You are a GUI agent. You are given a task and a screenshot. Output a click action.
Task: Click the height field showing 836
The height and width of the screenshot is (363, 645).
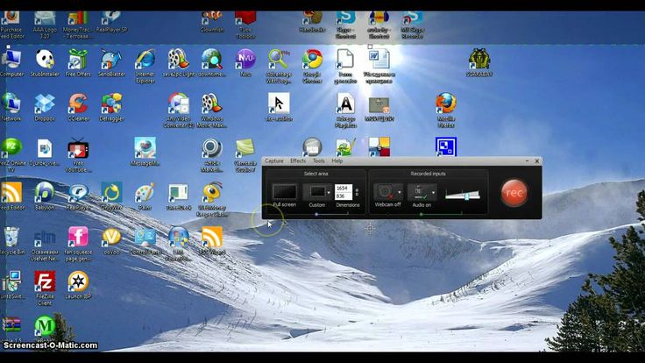343,196
